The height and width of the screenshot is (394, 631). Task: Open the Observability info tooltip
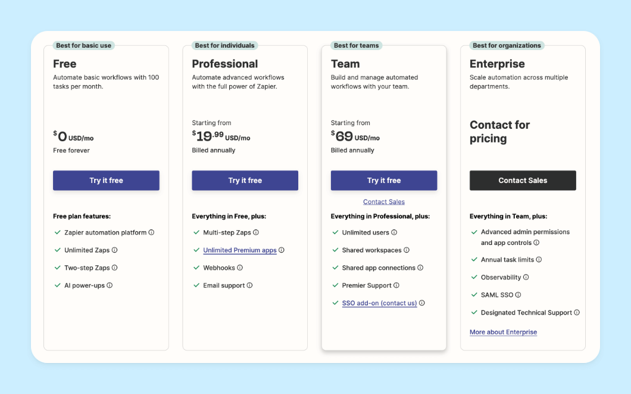click(x=525, y=277)
